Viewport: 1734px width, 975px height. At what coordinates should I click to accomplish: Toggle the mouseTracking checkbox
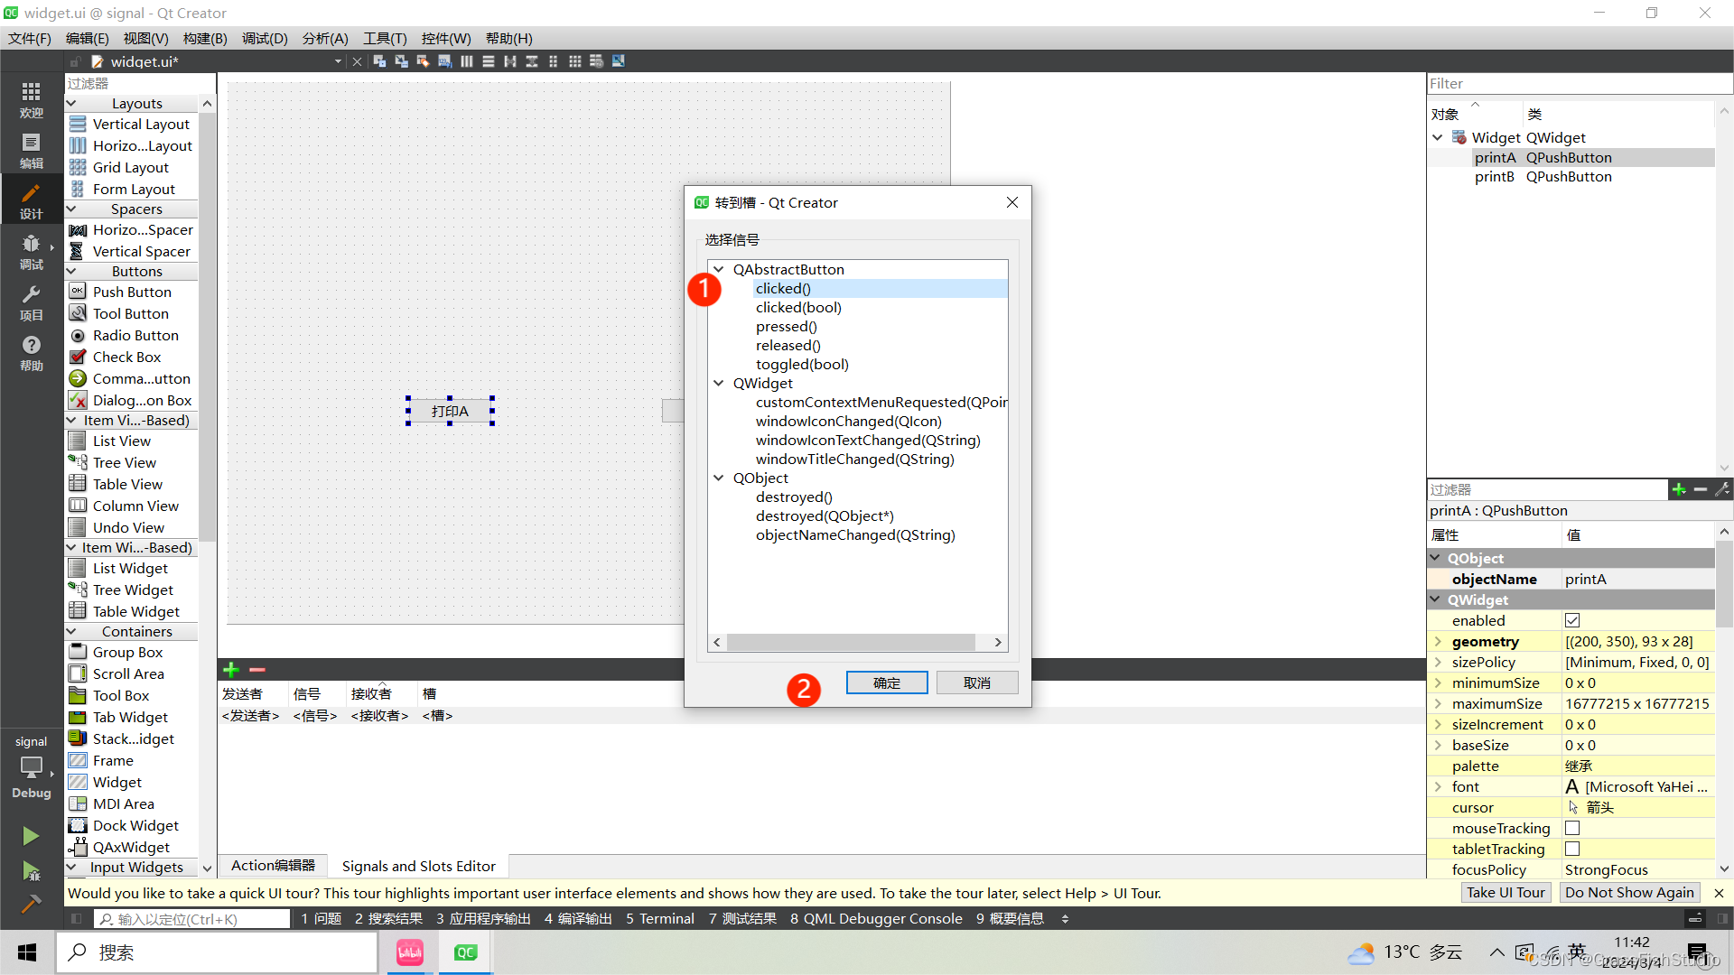(1572, 828)
